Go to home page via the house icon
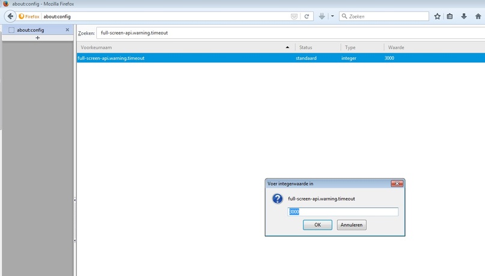 point(478,16)
